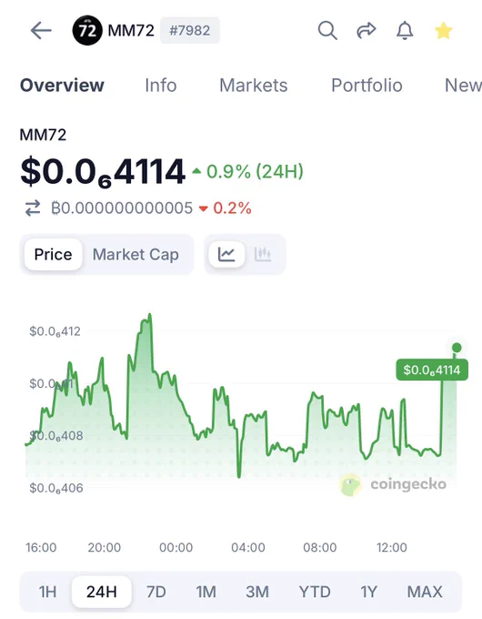Switch chart to Price

(x=54, y=254)
